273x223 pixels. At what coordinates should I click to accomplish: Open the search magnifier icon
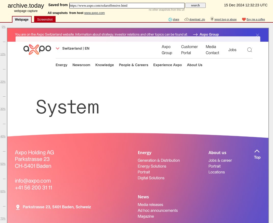250,50
